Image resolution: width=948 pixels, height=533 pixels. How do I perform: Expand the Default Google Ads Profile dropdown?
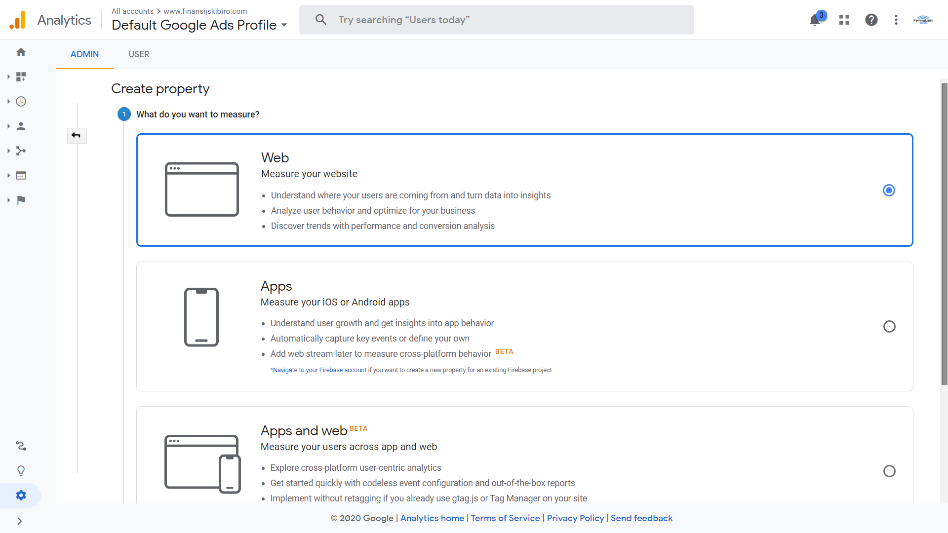[284, 25]
